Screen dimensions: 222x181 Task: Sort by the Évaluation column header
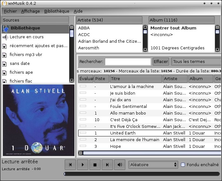pyautogui.click(x=86, y=79)
